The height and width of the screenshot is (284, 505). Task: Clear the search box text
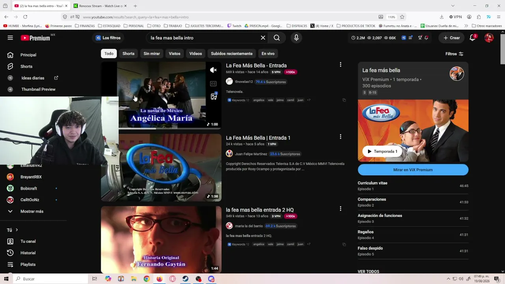[x=263, y=38]
